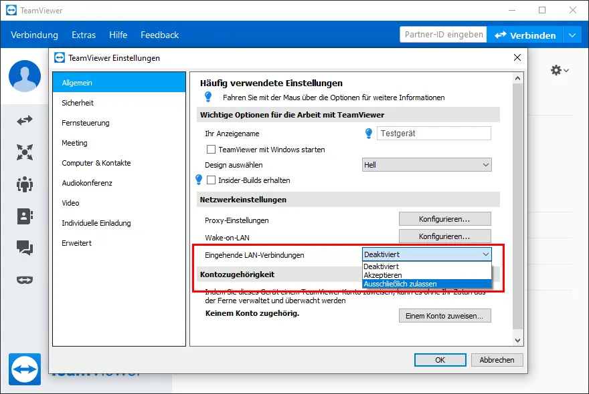
Task: Click the scrollbar up arrow in settings panel
Action: click(x=517, y=78)
